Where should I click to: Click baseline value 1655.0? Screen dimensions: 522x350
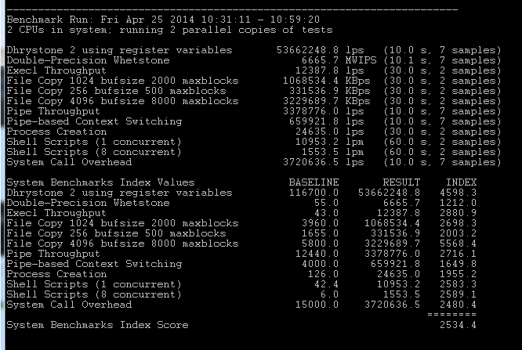(320, 233)
